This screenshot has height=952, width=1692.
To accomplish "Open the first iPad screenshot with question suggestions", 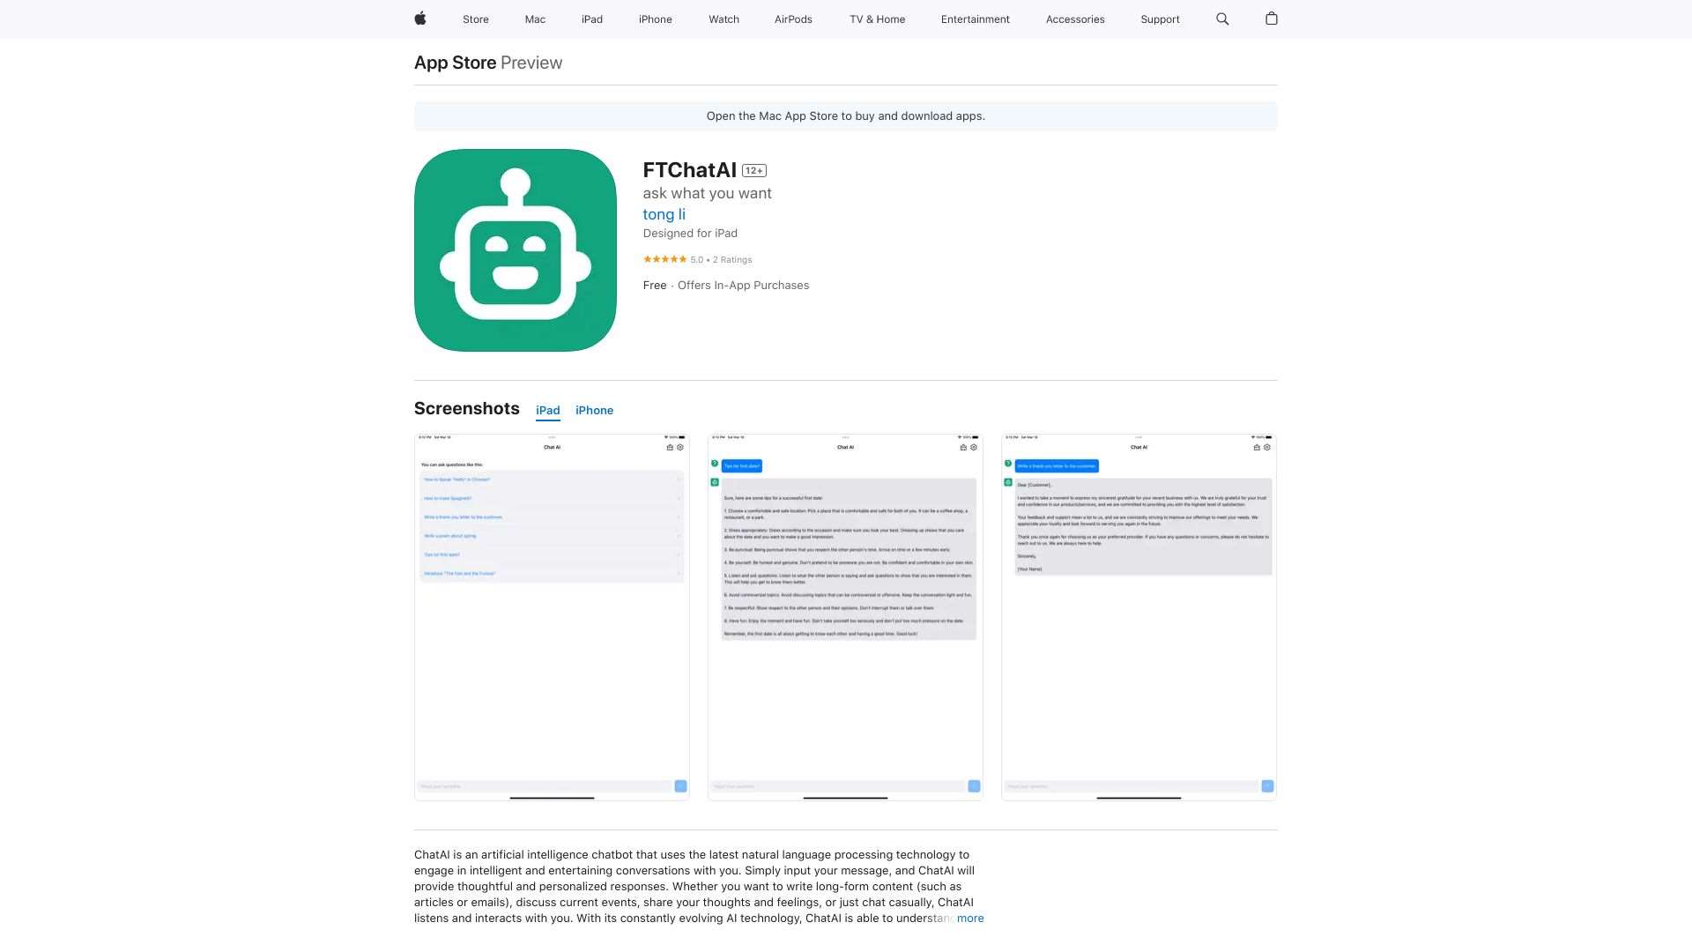I will (x=552, y=614).
